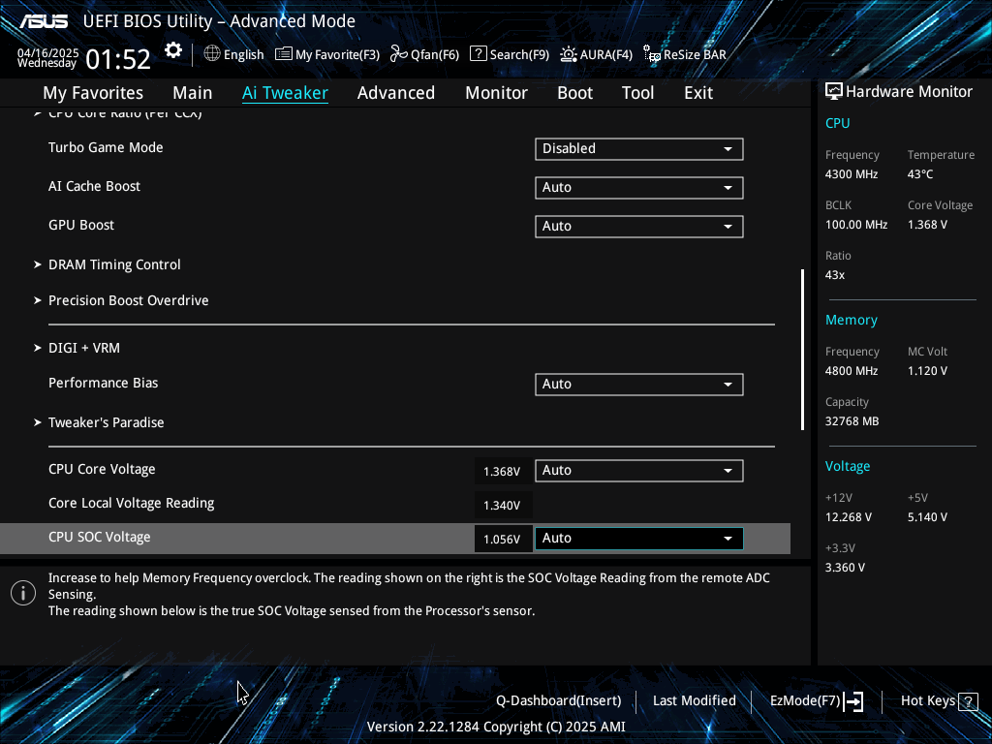The image size is (992, 744).
Task: Click the EzMode(F7) exit arrow icon
Action: 853,701
